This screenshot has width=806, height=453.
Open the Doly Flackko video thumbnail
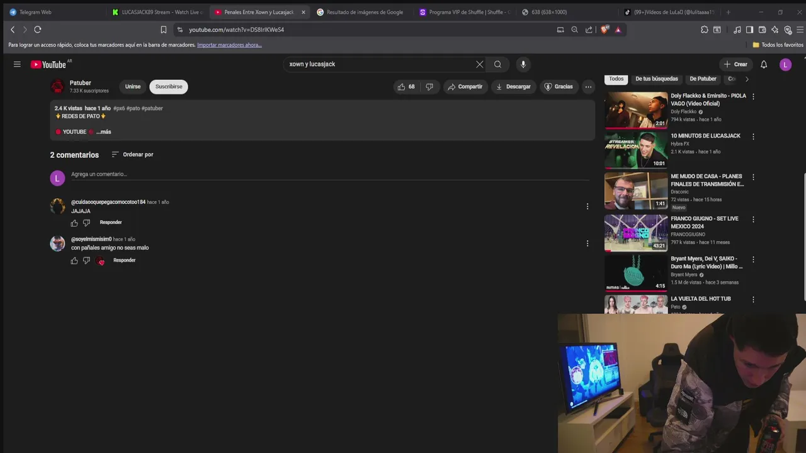coord(636,110)
